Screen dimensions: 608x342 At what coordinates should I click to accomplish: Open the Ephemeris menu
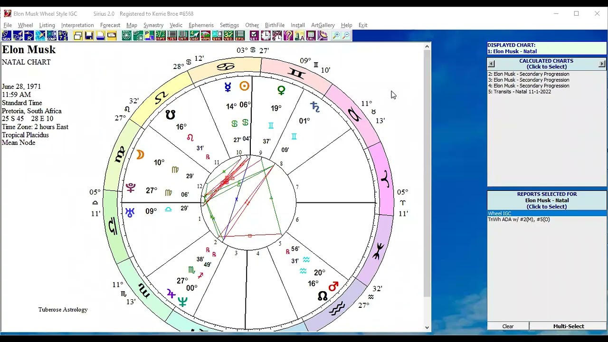201,25
